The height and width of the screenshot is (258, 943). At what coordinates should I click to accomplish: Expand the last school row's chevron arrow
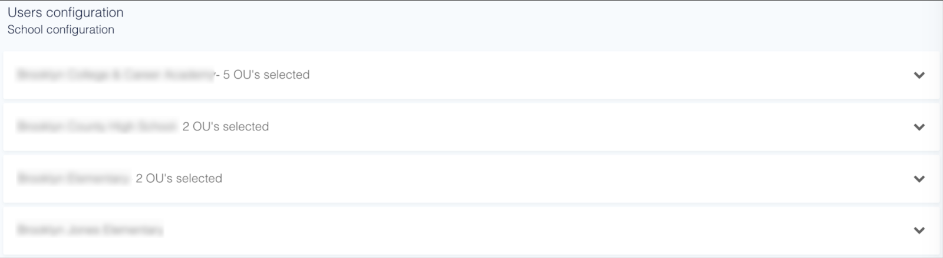pyautogui.click(x=919, y=230)
